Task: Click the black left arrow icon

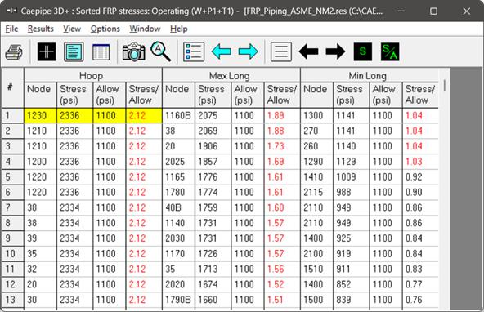Action: pos(309,51)
